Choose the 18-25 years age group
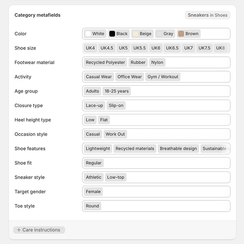The image size is (244, 244). [117, 91]
